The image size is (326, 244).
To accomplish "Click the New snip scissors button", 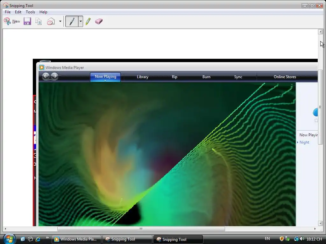I will click(12, 21).
